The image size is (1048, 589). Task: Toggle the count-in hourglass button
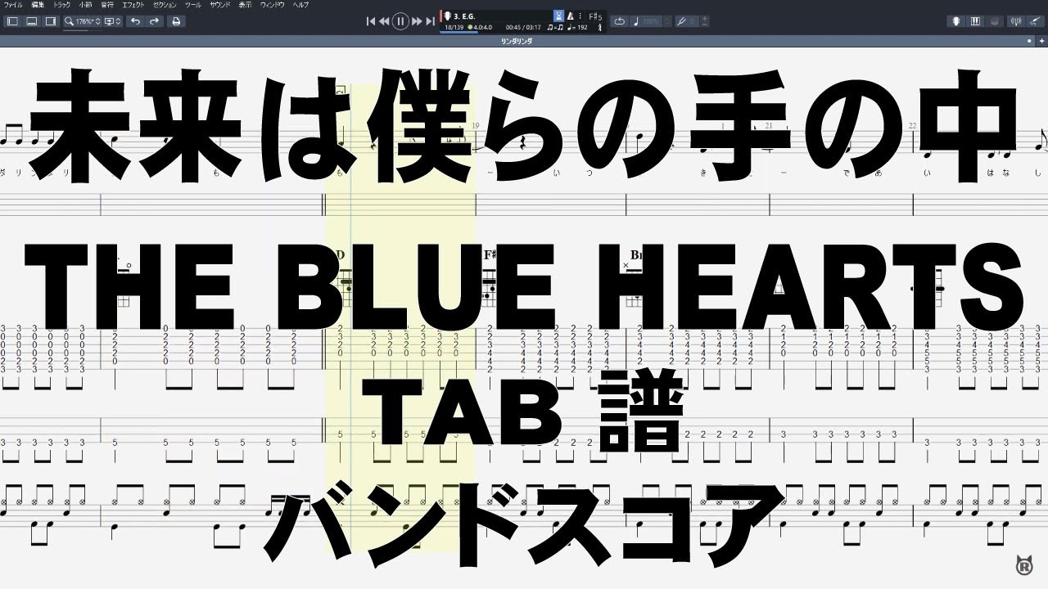pos(559,16)
